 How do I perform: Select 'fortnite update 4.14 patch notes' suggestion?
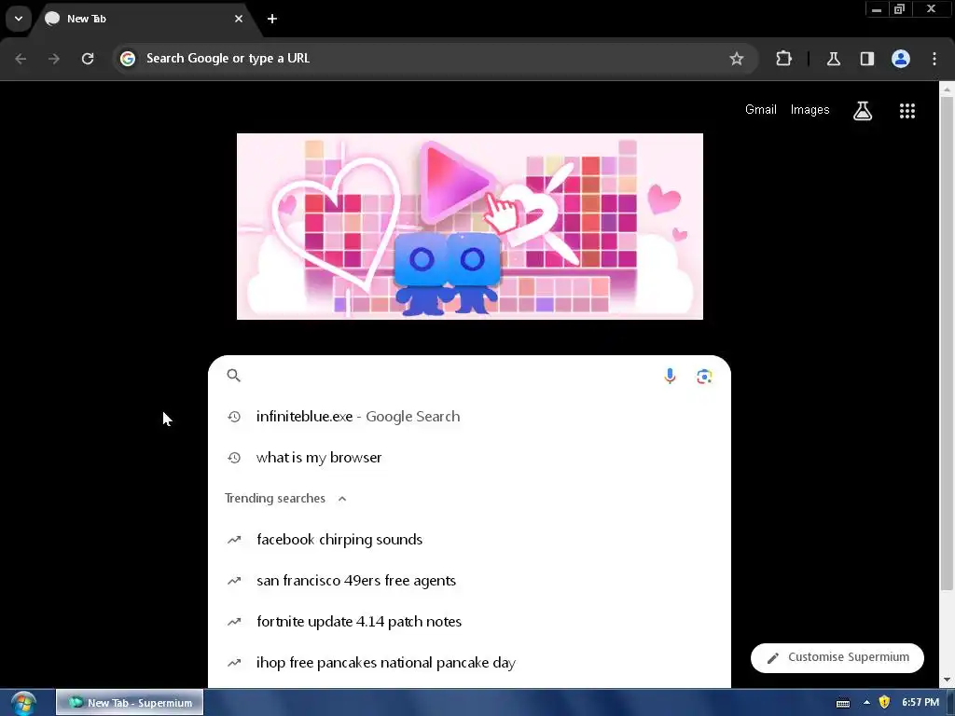469,622
